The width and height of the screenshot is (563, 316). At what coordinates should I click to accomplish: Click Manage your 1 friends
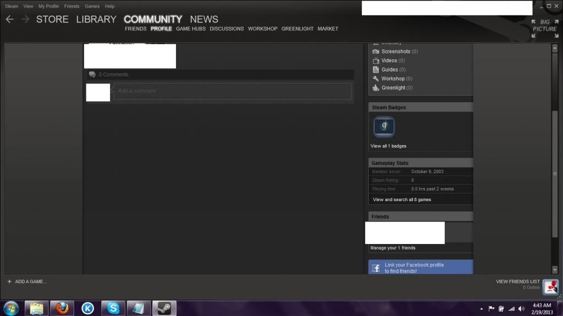(393, 248)
